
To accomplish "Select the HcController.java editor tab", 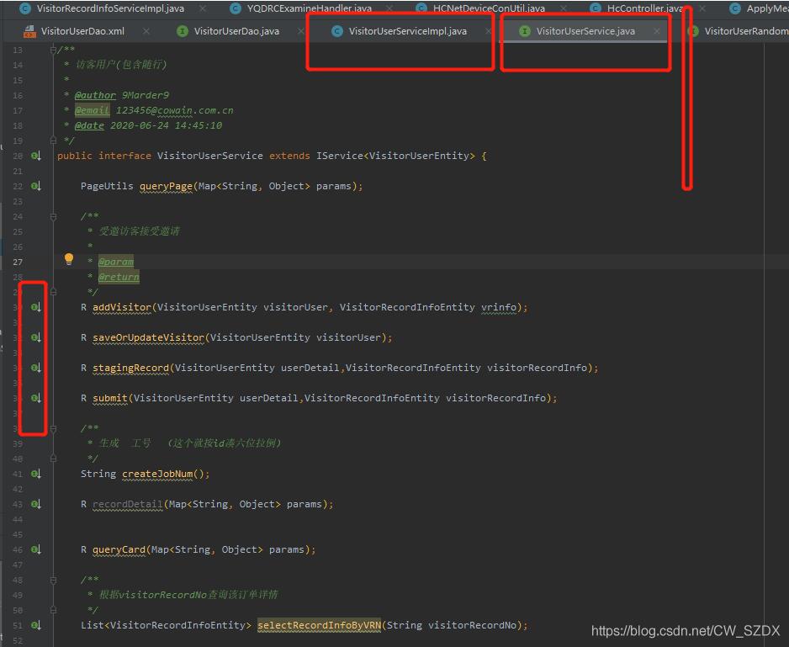I will [644, 8].
